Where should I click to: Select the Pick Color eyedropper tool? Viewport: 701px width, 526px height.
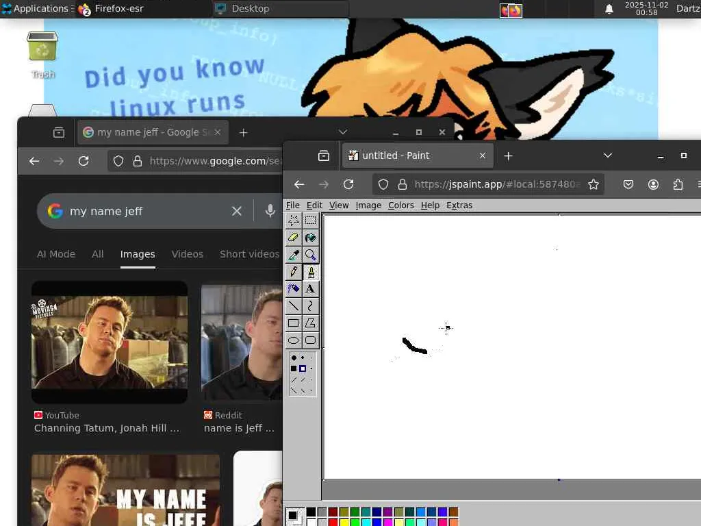point(293,255)
